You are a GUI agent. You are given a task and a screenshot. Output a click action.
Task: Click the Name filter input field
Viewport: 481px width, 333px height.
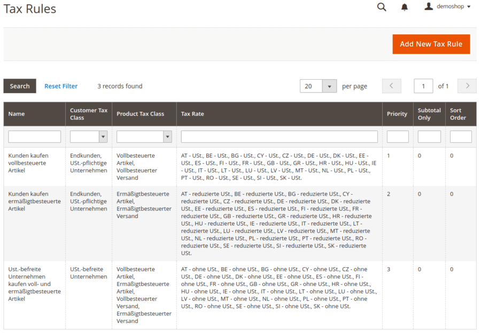point(35,137)
